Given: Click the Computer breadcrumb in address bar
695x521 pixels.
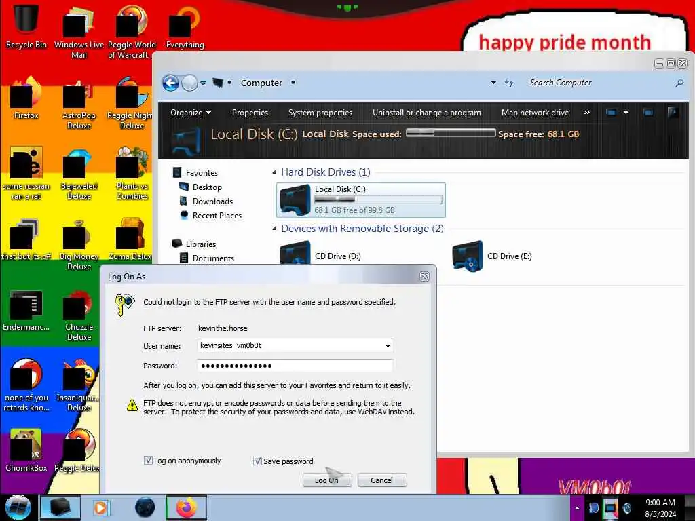Looking at the screenshot, I should click(261, 83).
